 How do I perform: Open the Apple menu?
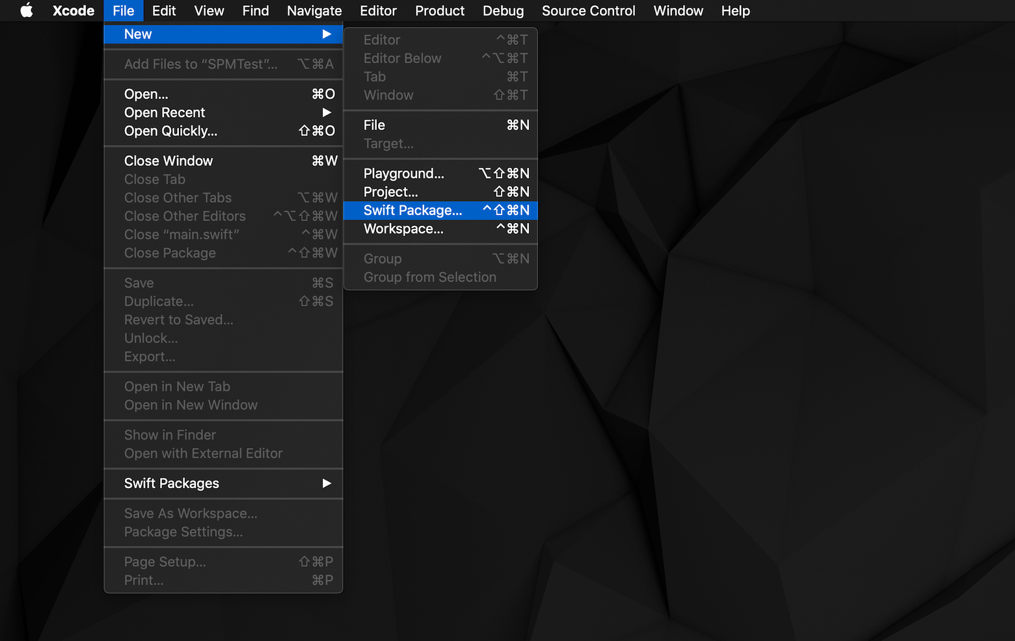[27, 10]
